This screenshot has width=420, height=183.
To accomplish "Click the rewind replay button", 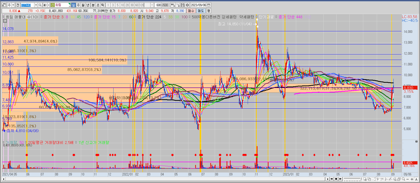I will click(x=332, y=179).
